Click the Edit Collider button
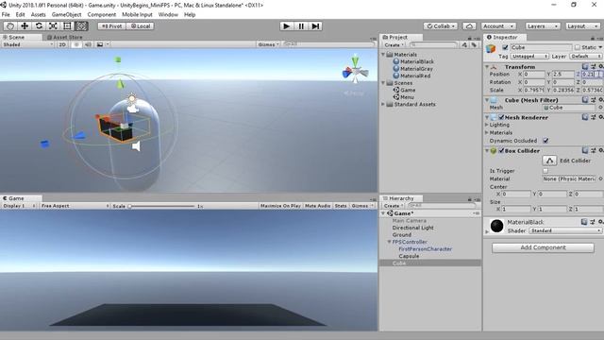 click(x=549, y=161)
